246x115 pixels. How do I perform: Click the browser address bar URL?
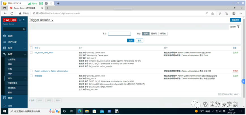(56, 14)
